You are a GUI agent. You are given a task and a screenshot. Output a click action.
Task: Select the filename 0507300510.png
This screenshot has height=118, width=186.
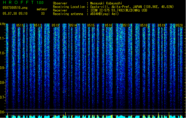[x=15, y=8]
